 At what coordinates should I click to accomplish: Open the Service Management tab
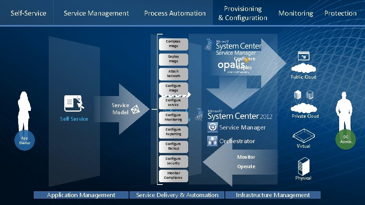[x=96, y=13]
